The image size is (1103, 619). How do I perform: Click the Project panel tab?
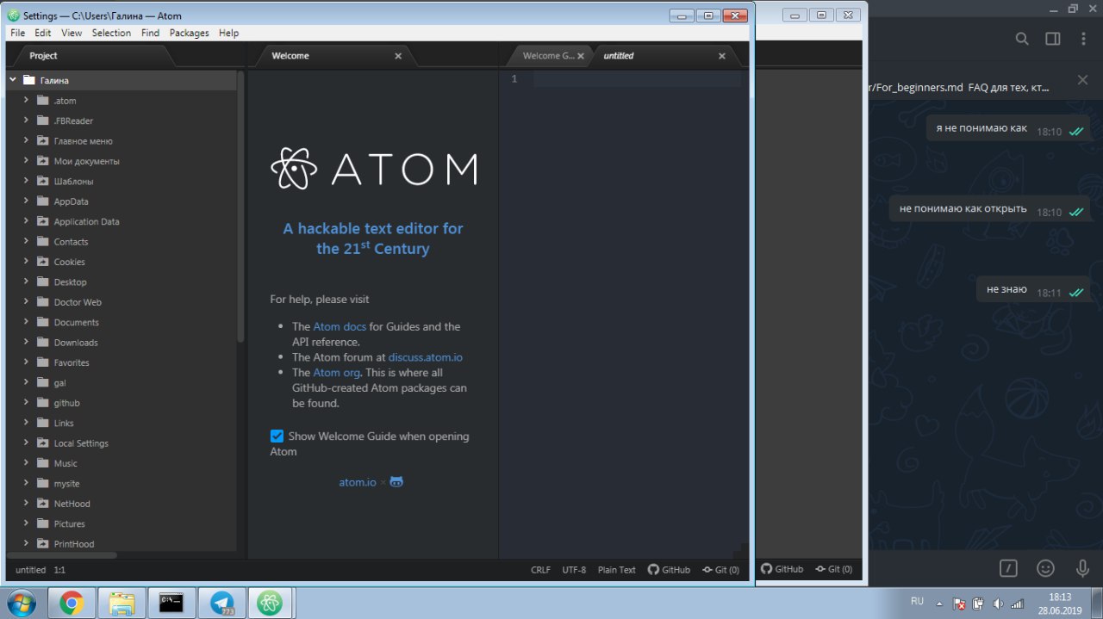(90, 56)
